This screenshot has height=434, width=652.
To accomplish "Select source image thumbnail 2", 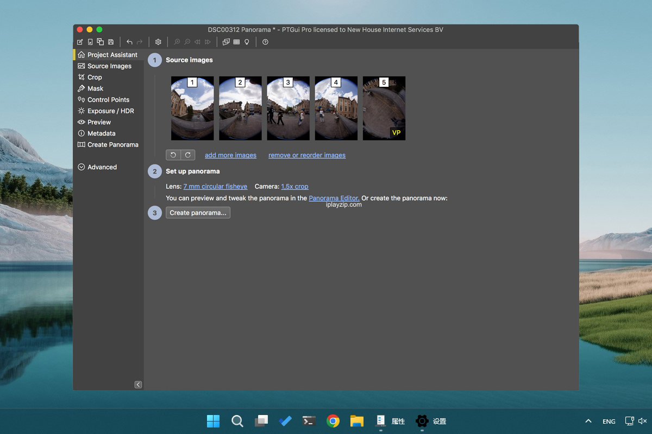I will point(240,108).
